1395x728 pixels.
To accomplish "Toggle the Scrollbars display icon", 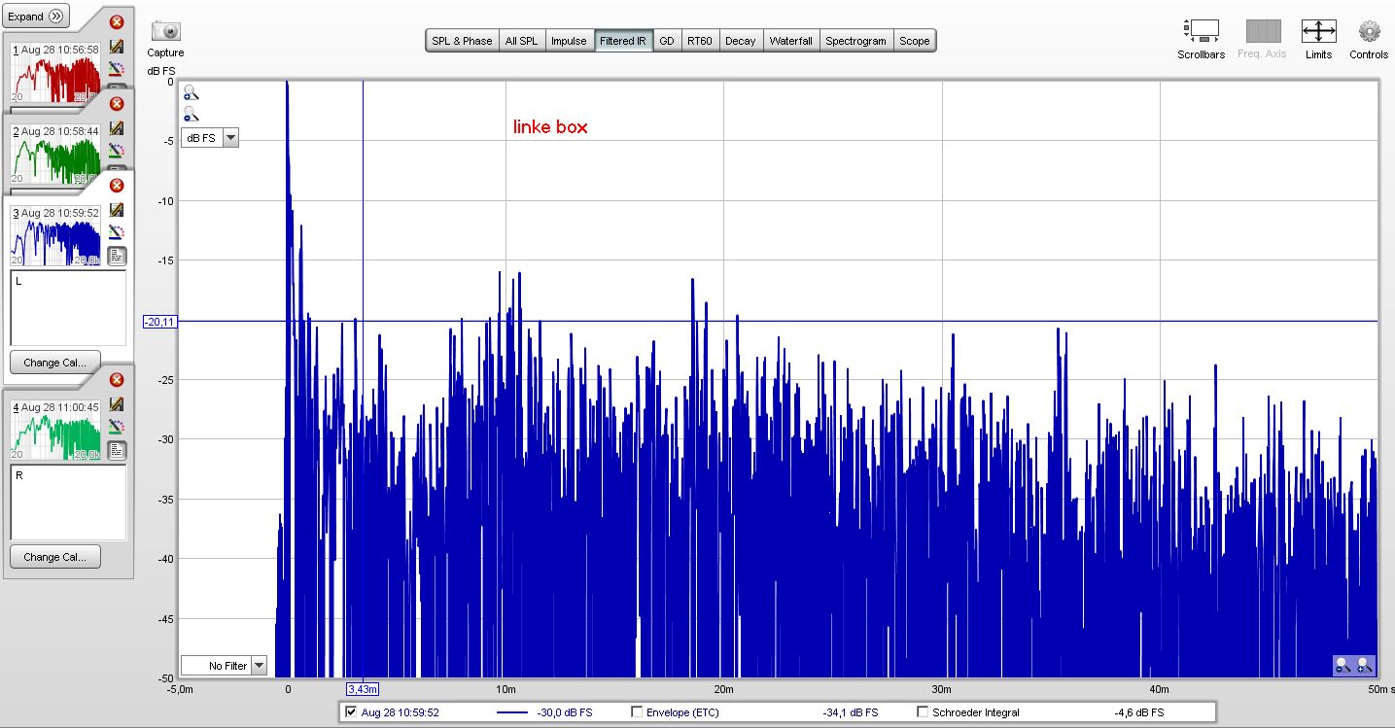I will [x=1201, y=31].
